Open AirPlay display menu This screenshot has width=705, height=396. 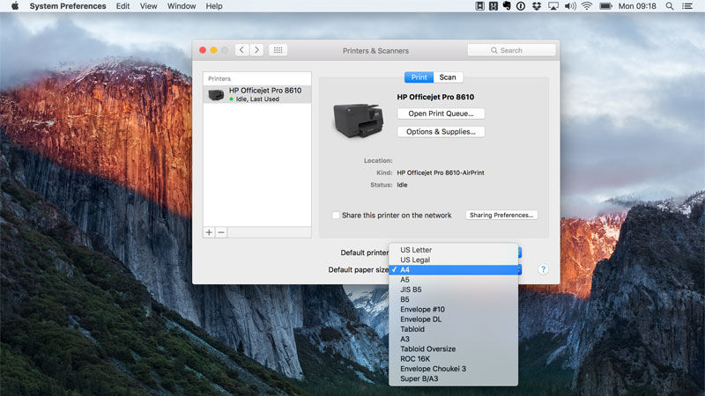tap(553, 6)
